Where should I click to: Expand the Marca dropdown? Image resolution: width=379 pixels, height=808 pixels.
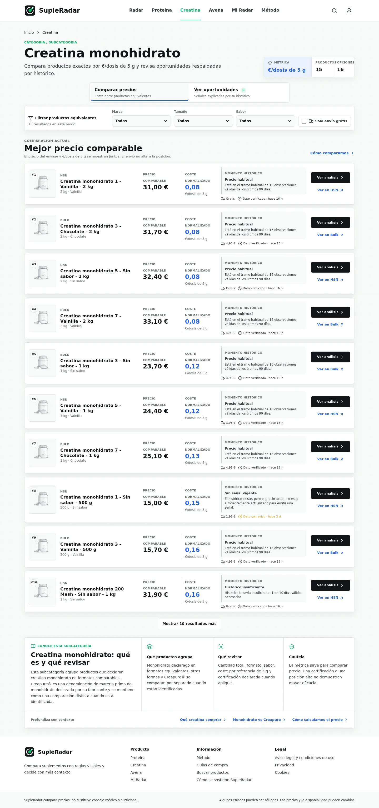[x=141, y=121]
